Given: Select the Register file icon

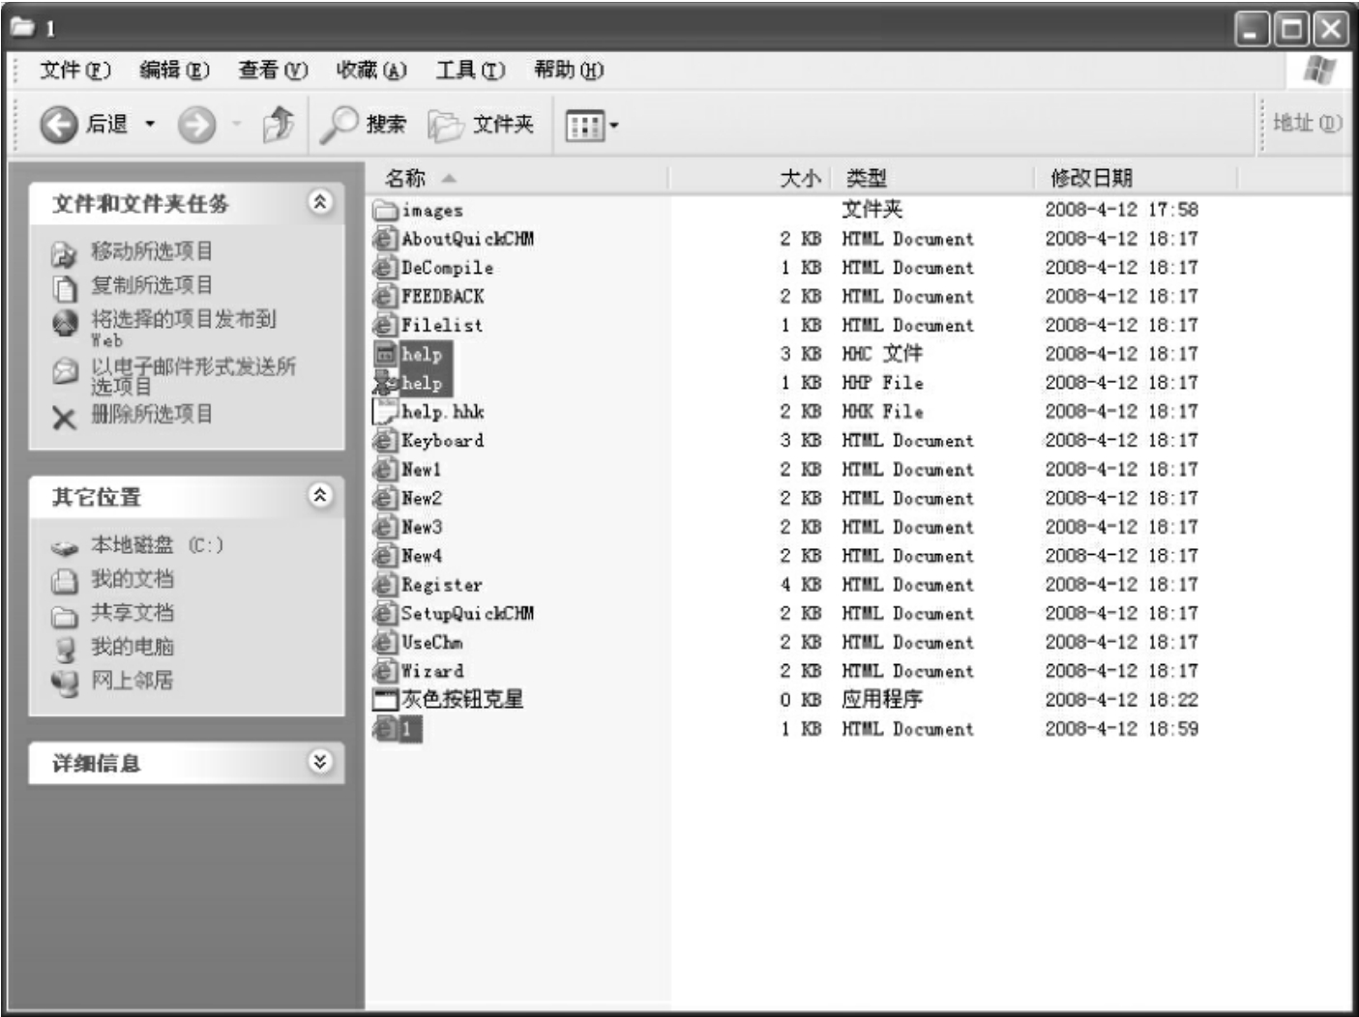Looking at the screenshot, I should [386, 584].
